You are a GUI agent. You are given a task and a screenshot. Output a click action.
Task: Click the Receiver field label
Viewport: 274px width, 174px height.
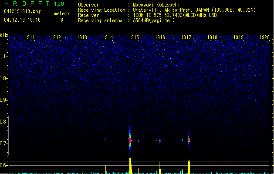tap(88, 15)
